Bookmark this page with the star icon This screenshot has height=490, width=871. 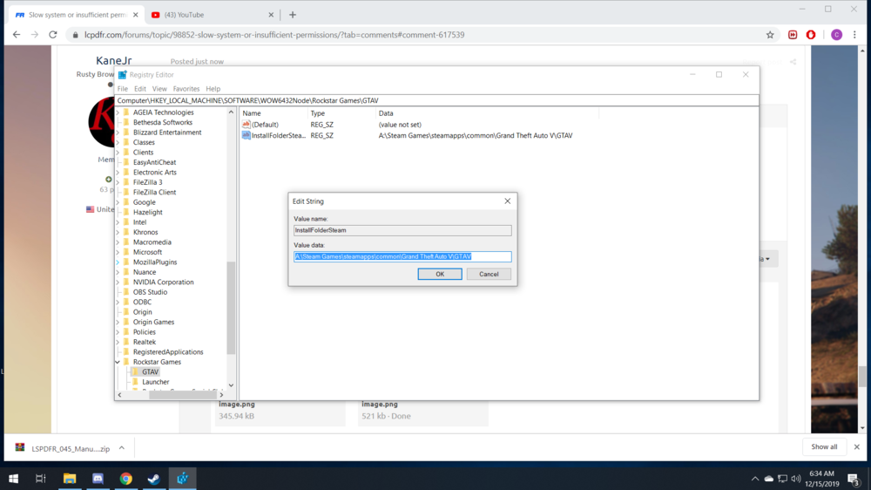click(x=770, y=35)
